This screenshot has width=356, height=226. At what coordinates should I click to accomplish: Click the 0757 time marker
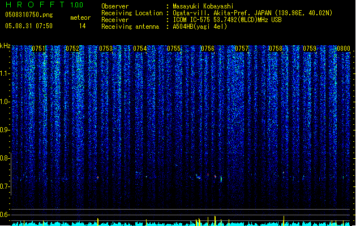[x=242, y=49]
